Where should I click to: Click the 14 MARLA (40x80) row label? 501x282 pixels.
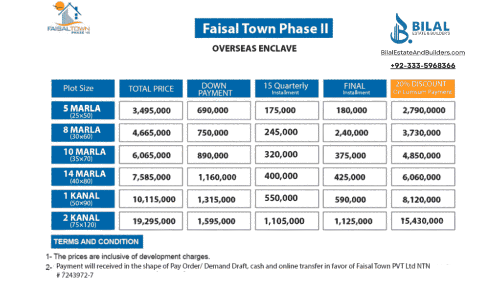point(83,177)
